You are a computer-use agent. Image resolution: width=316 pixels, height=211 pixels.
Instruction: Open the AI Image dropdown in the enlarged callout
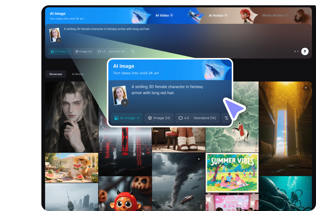127,118
